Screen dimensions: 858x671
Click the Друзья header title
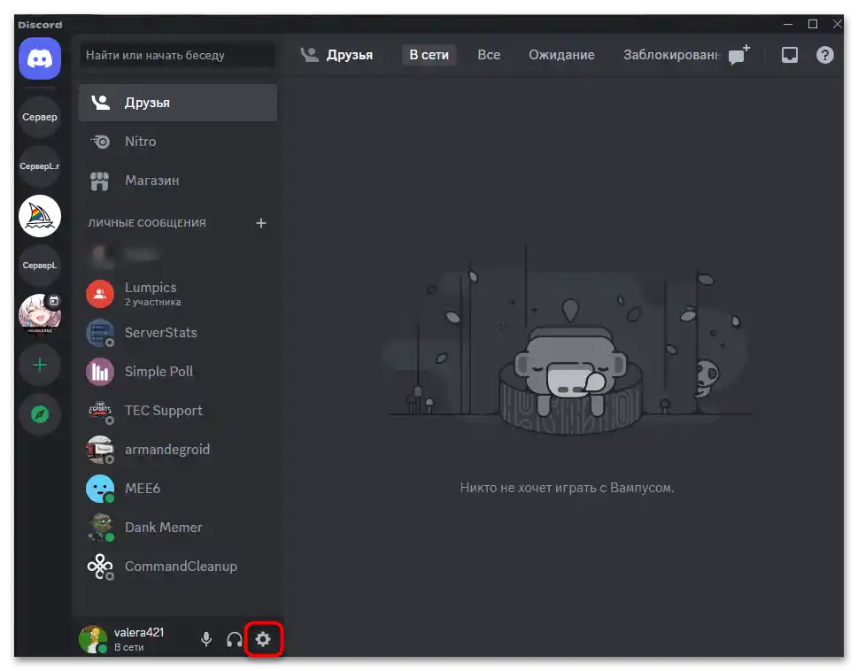pos(349,55)
